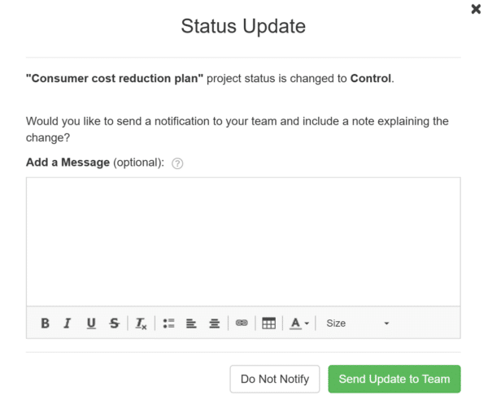Click the "Add a Message" label

pos(68,162)
